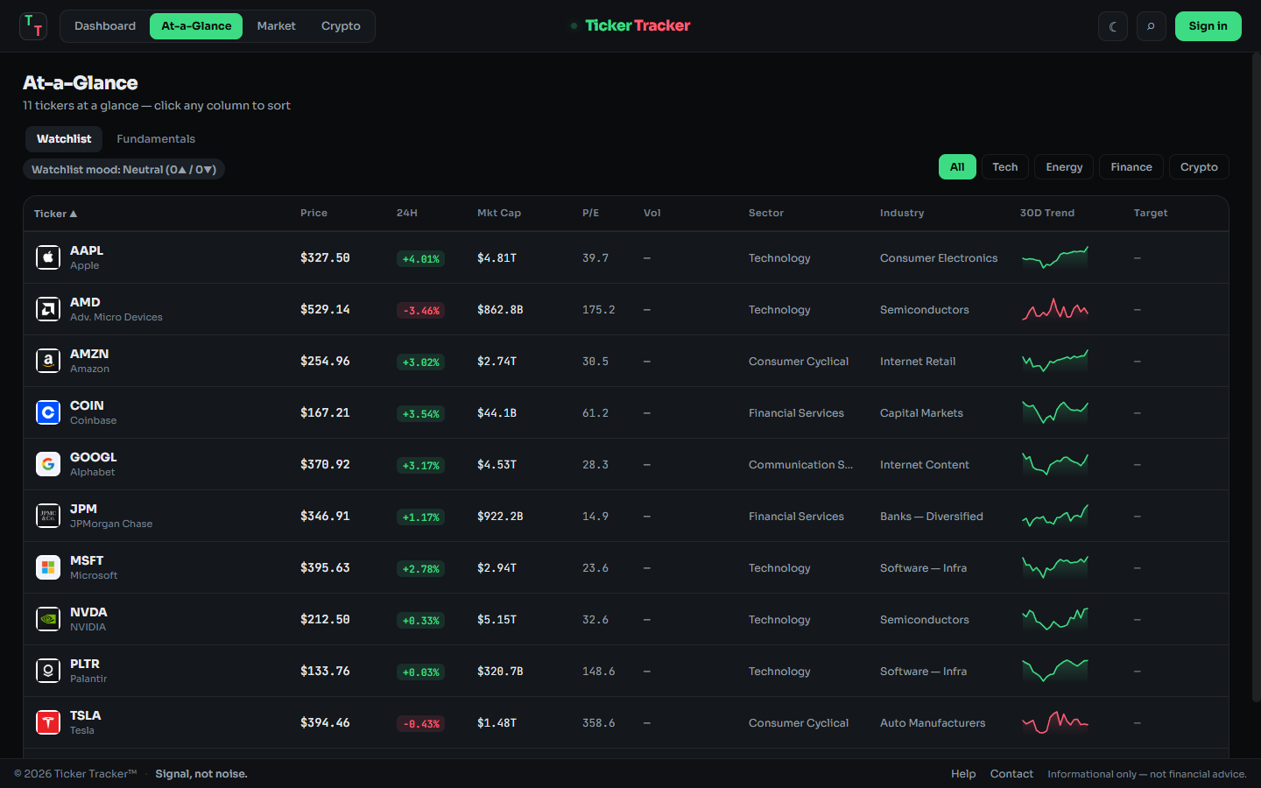Click COIN ticker name
Screen dimensions: 1261x788
tap(87, 405)
